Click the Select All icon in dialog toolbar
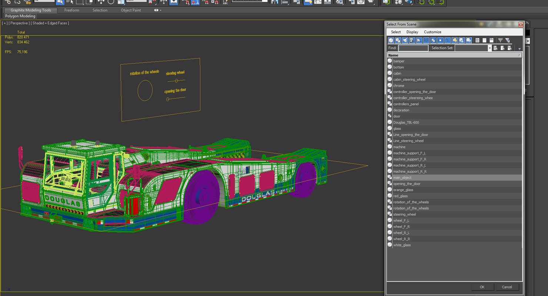The width and height of the screenshot is (548, 296). point(477,40)
